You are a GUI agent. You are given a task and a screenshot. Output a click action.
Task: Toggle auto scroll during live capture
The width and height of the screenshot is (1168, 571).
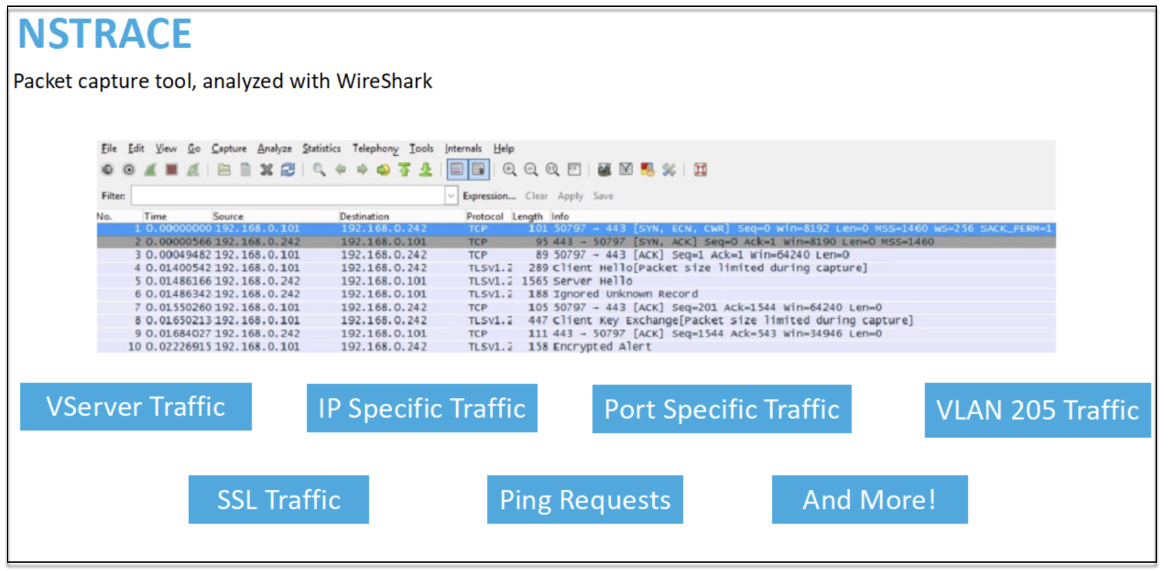pyautogui.click(x=479, y=169)
